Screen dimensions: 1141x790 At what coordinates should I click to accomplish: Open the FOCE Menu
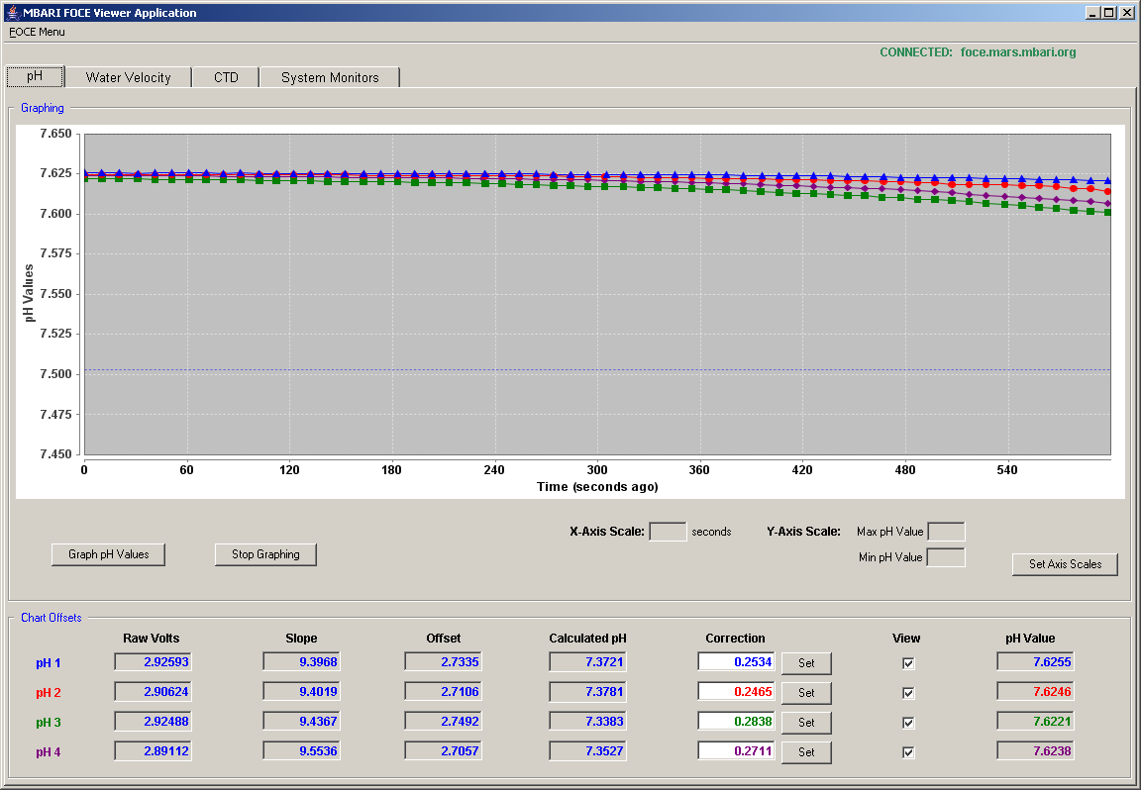(x=37, y=32)
